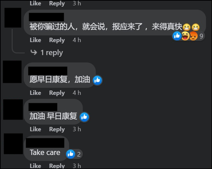Open the 3 h timestamp under 加油 早日康复 comment
The width and height of the screenshot is (212, 169).
click(x=77, y=129)
